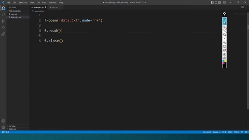Click the pin icon above drawing toolbar

click(x=224, y=14)
